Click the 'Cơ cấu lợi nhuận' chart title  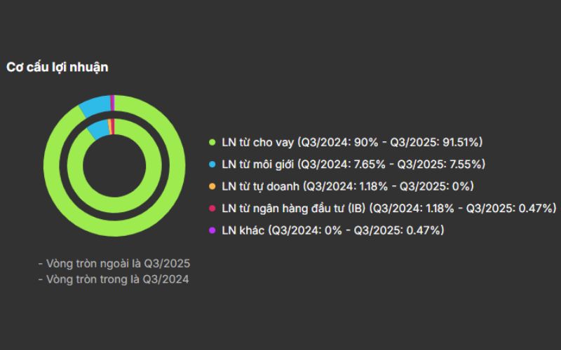(x=57, y=67)
